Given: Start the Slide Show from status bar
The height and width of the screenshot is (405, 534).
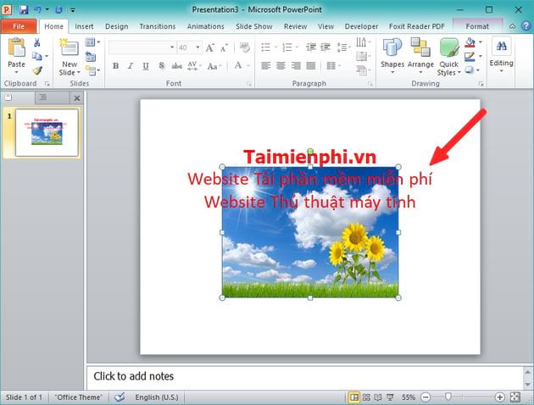Looking at the screenshot, I should [390, 397].
